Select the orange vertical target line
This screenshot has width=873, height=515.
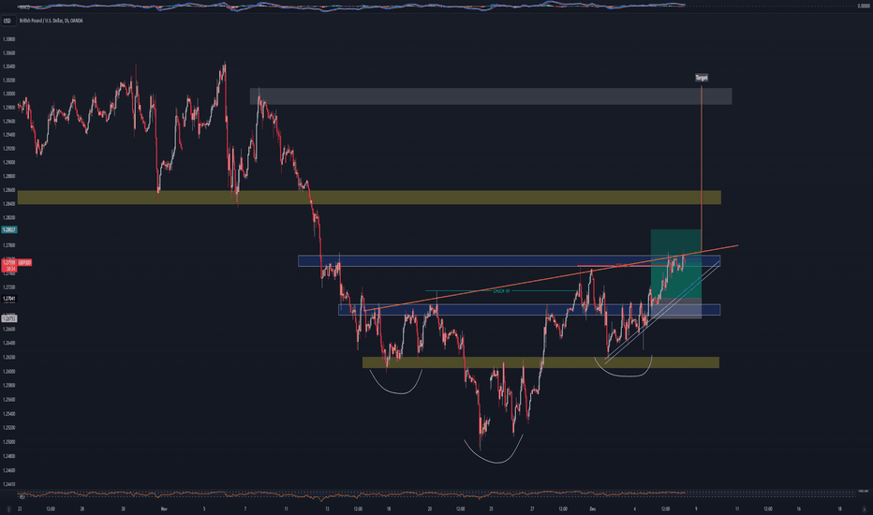[701, 167]
